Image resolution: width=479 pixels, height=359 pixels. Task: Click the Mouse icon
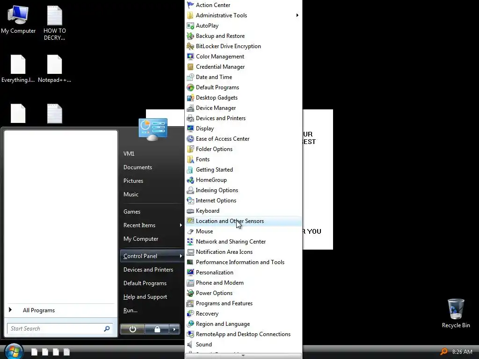coord(190,231)
